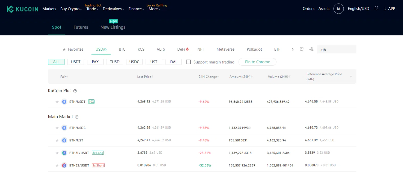Show more market categories arrow
Image resolution: width=403 pixels, height=172 pixels.
(x=292, y=49)
